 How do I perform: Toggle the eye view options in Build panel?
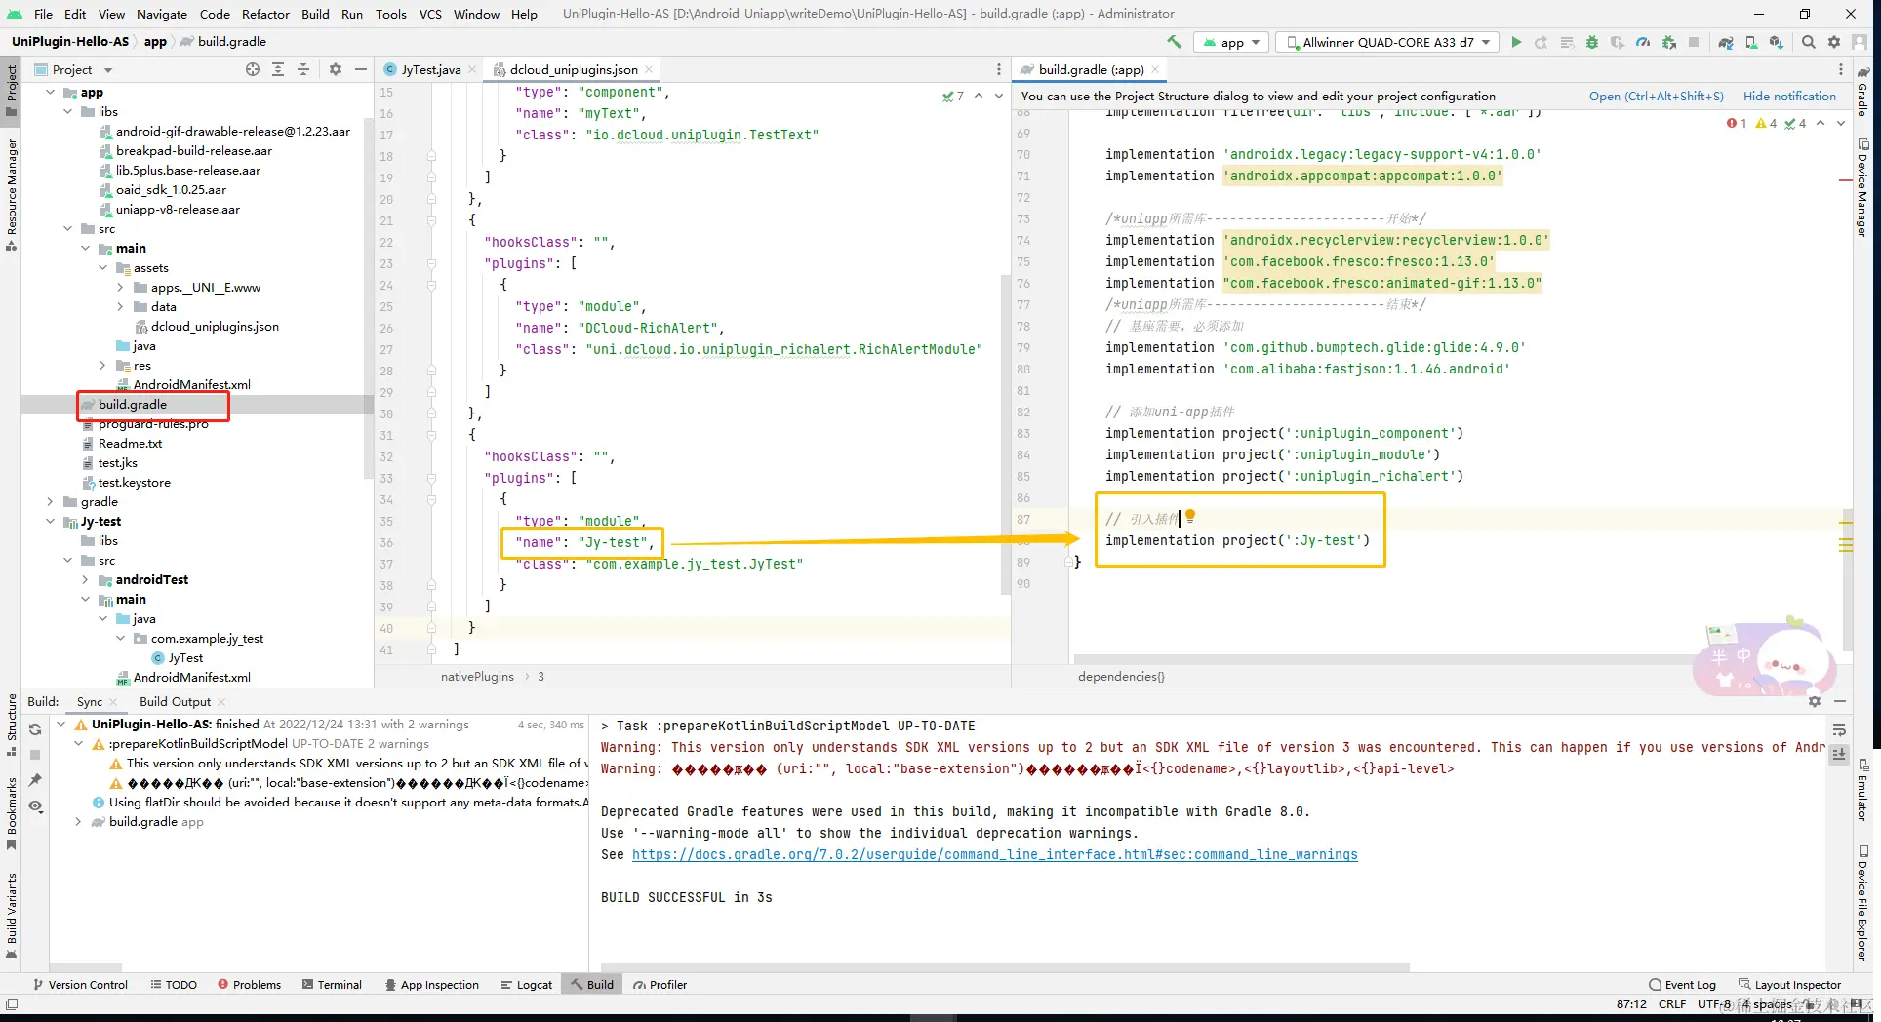[35, 806]
